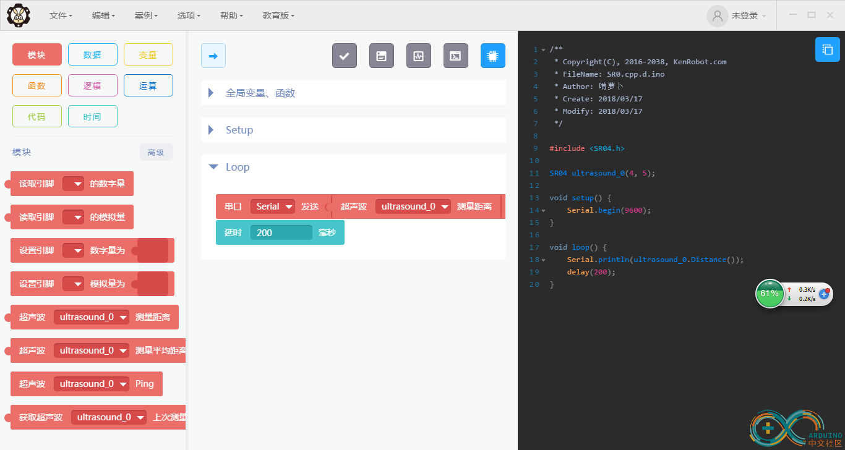Open the 文件 menu
Image resolution: width=845 pixels, height=450 pixels.
click(x=61, y=15)
